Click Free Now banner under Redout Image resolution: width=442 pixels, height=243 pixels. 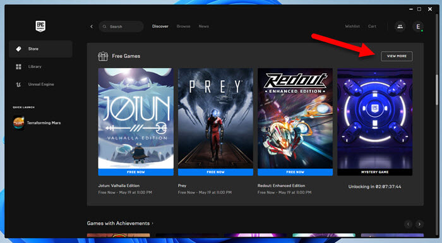[295, 172]
